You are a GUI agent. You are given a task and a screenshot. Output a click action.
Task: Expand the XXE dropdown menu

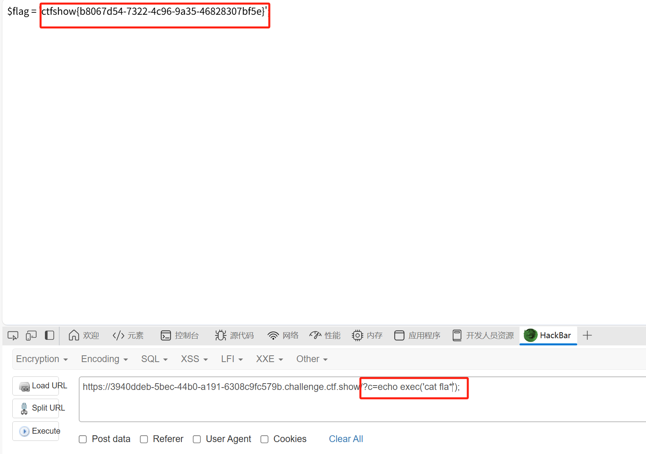point(269,359)
